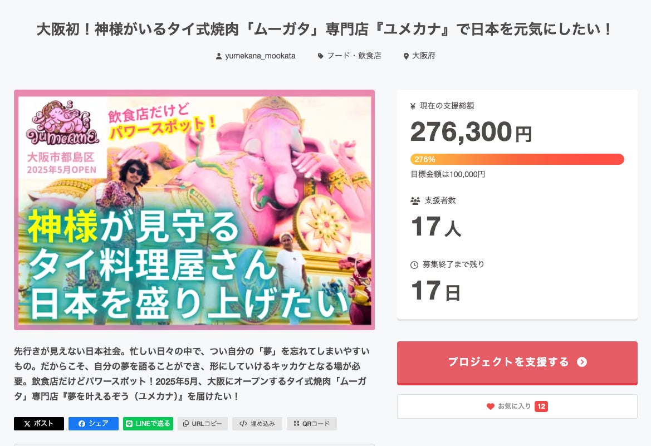The image size is (651, 446).
Task: Open the フード・飲食店 category link
Action: pyautogui.click(x=354, y=56)
